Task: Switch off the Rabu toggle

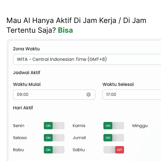Action: (54, 150)
